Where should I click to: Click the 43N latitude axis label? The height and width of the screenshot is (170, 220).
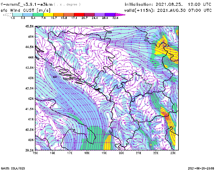click(31, 78)
